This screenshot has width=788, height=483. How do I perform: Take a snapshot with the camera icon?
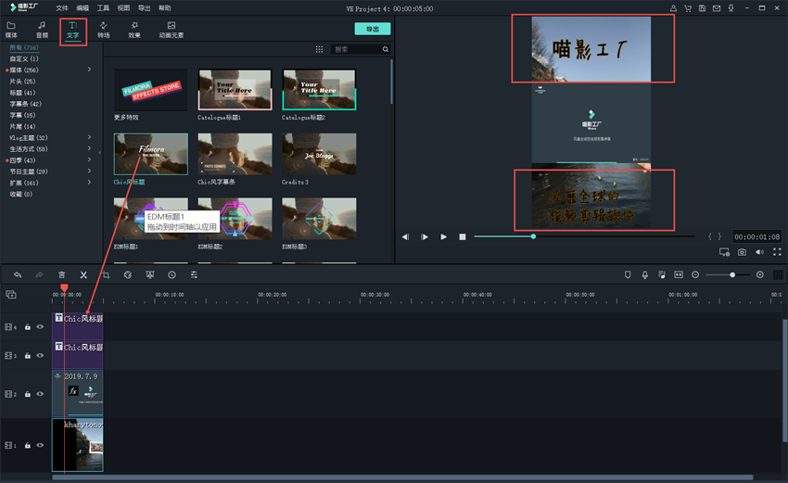click(x=742, y=252)
